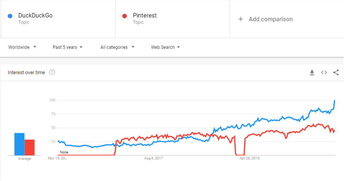Select the Pinterest topic term

(145, 16)
